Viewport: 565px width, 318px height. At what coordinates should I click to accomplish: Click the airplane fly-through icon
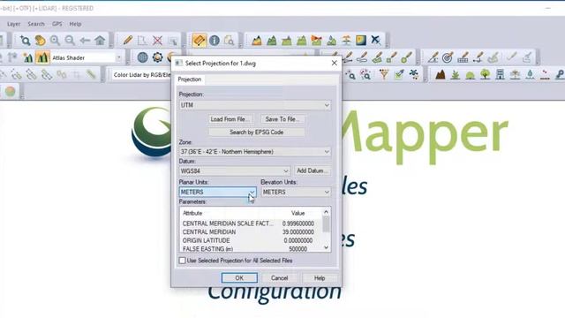coord(376,40)
